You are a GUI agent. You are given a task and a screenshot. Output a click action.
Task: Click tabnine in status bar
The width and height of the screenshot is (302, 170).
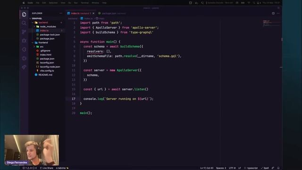pyautogui.click(x=62, y=168)
